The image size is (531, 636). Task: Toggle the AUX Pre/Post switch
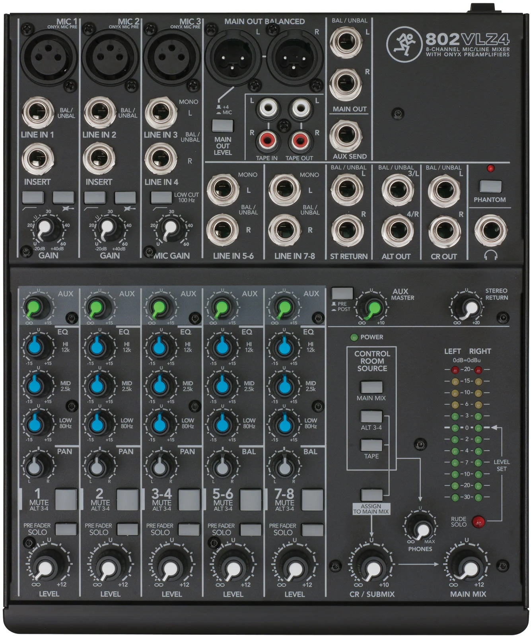pyautogui.click(x=342, y=293)
